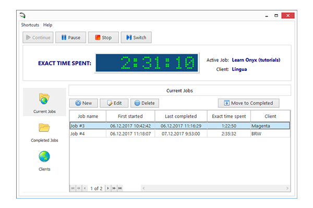
Task: Delete the selected job
Action: pos(145,103)
